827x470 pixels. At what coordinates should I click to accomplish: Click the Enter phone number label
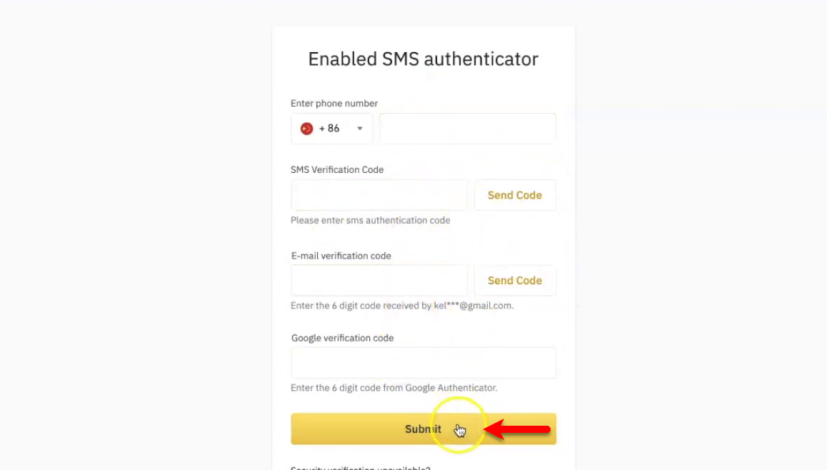pos(334,104)
